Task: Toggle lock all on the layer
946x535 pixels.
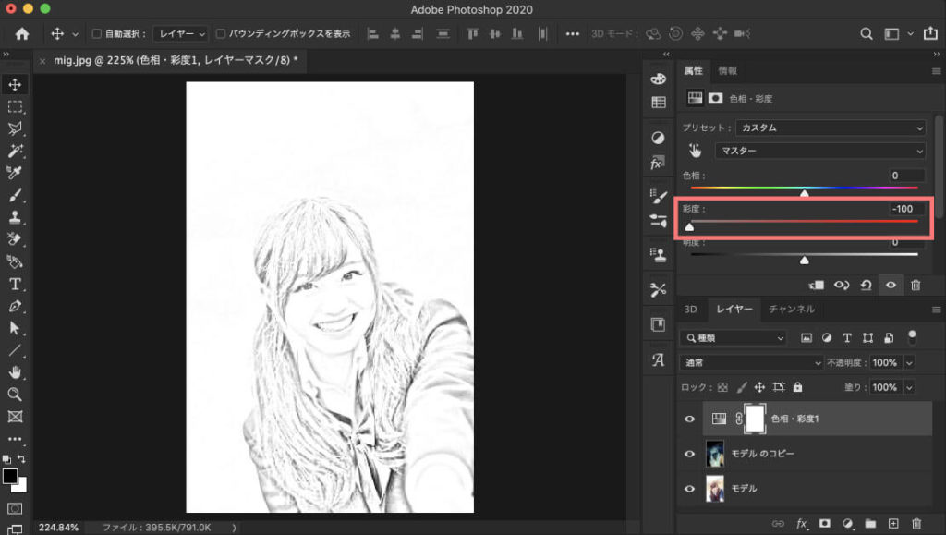Action: coord(797,387)
